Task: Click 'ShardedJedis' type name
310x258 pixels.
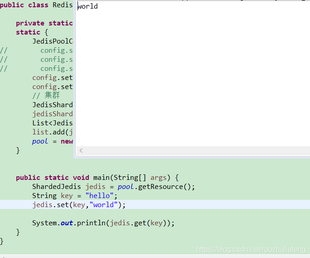Action: tap(57, 187)
